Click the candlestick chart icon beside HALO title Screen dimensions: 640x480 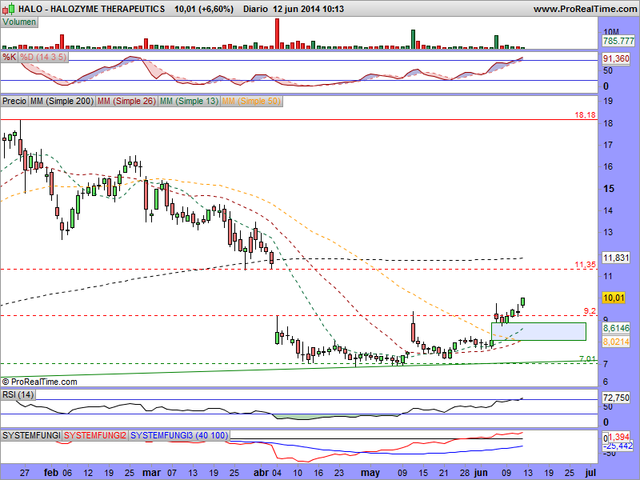[9, 9]
